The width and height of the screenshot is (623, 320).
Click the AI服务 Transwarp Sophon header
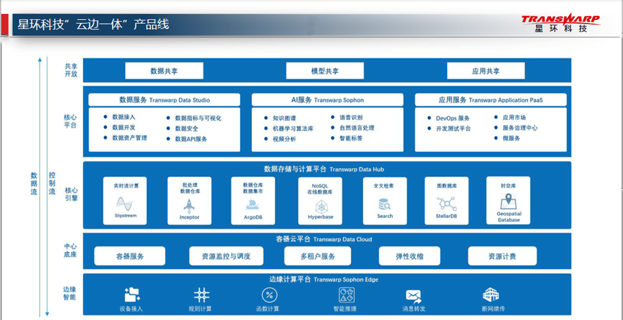(x=328, y=100)
